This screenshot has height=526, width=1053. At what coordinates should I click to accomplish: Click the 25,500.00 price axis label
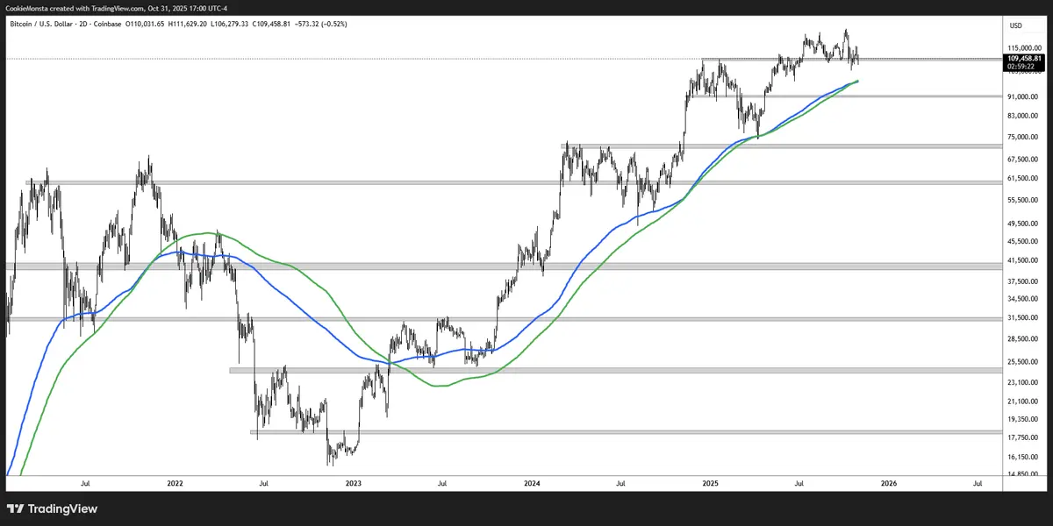pos(1024,362)
